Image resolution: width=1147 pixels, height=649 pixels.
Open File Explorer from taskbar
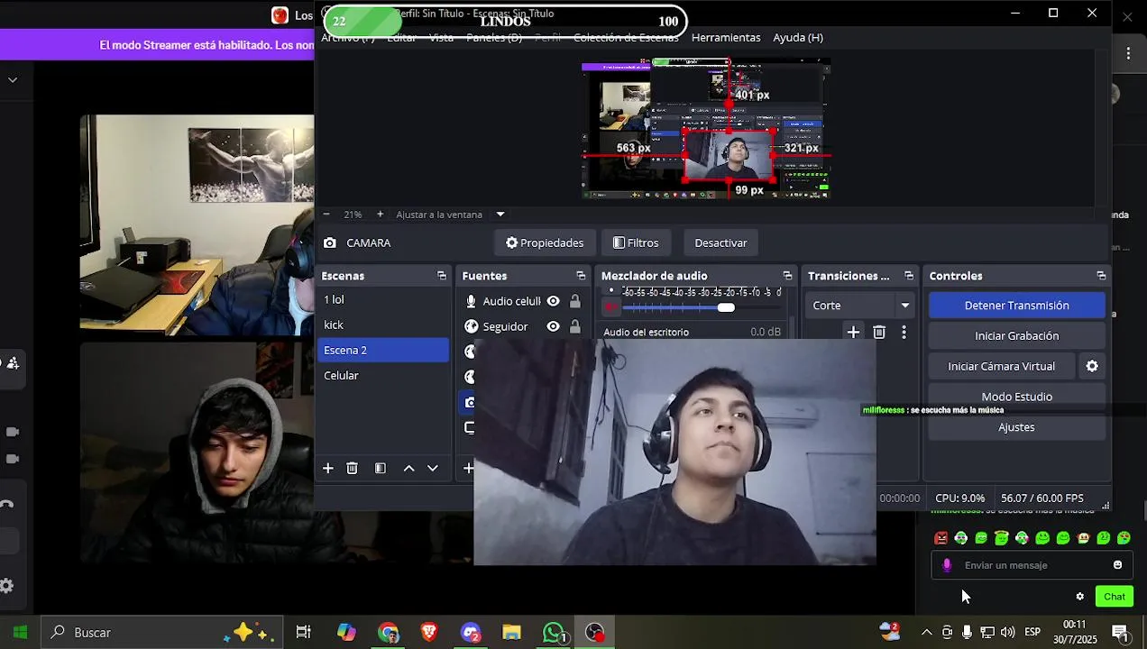click(x=511, y=633)
